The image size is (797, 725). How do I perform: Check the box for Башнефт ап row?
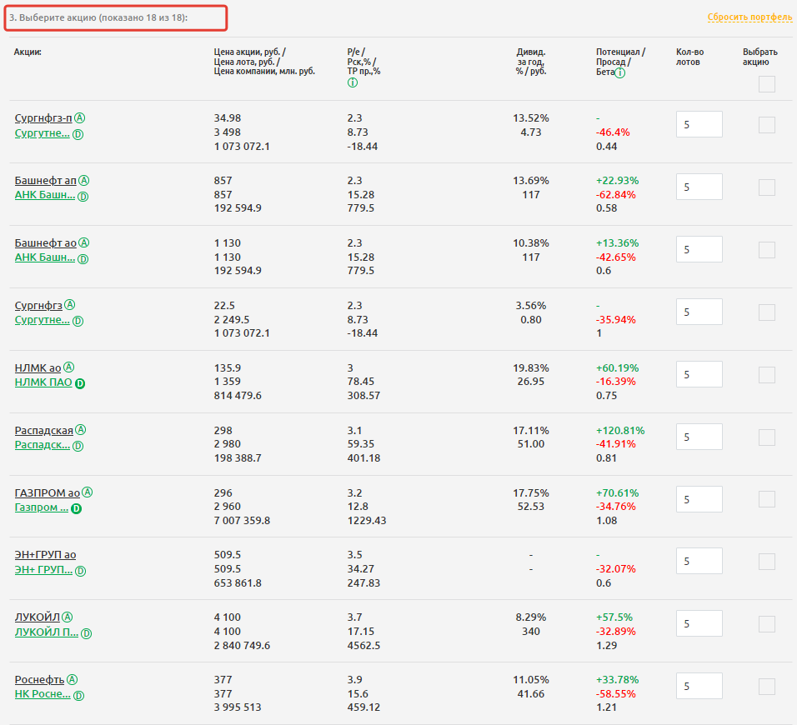pyautogui.click(x=766, y=187)
